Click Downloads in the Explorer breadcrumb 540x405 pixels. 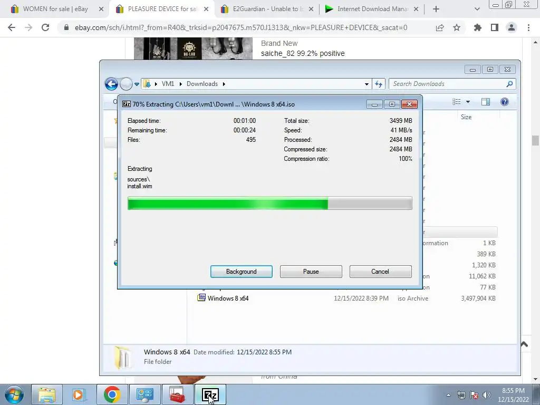click(x=202, y=84)
